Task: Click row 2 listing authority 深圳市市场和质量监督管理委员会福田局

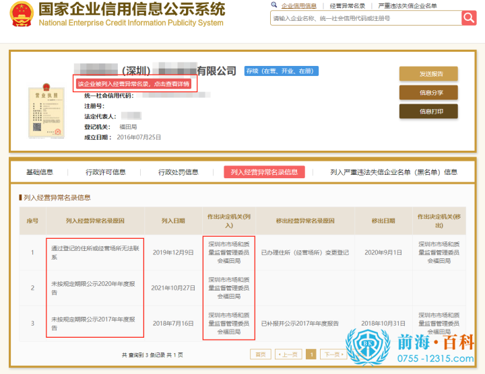Action: pyautogui.click(x=229, y=288)
